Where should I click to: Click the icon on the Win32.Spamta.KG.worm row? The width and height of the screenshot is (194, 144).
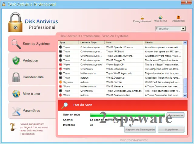click(x=61, y=47)
